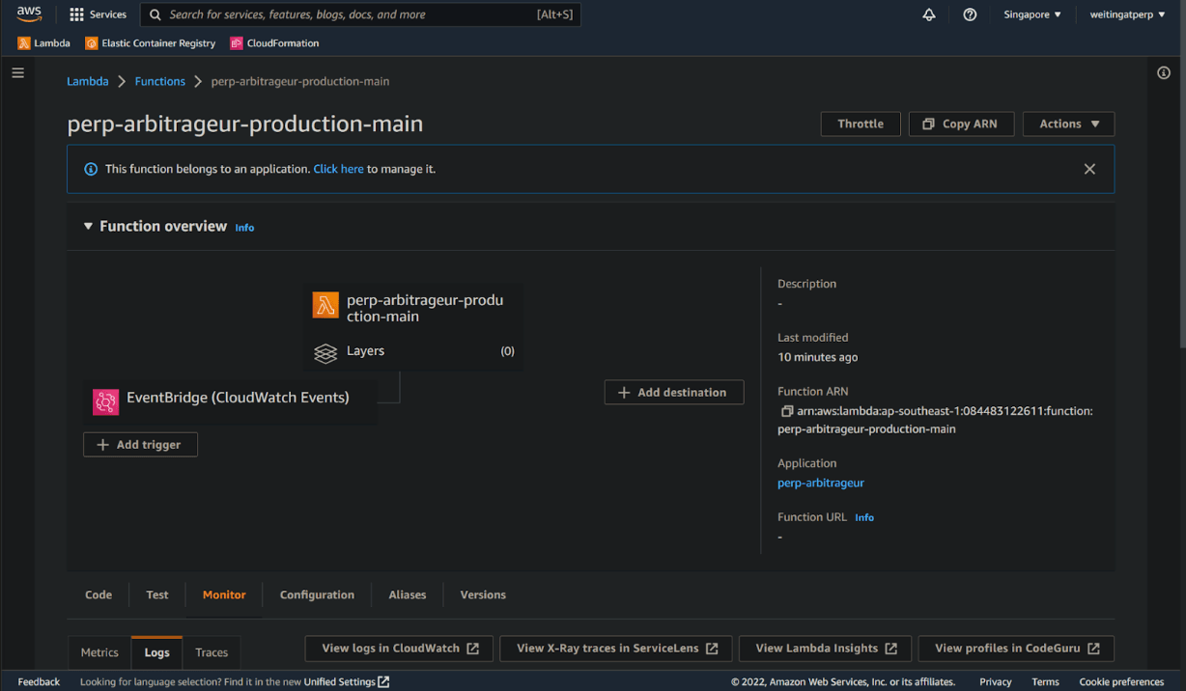The height and width of the screenshot is (691, 1186).
Task: Click the Feedback link in footer
Action: click(x=39, y=682)
